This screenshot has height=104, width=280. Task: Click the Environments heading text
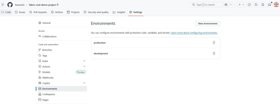click(103, 23)
